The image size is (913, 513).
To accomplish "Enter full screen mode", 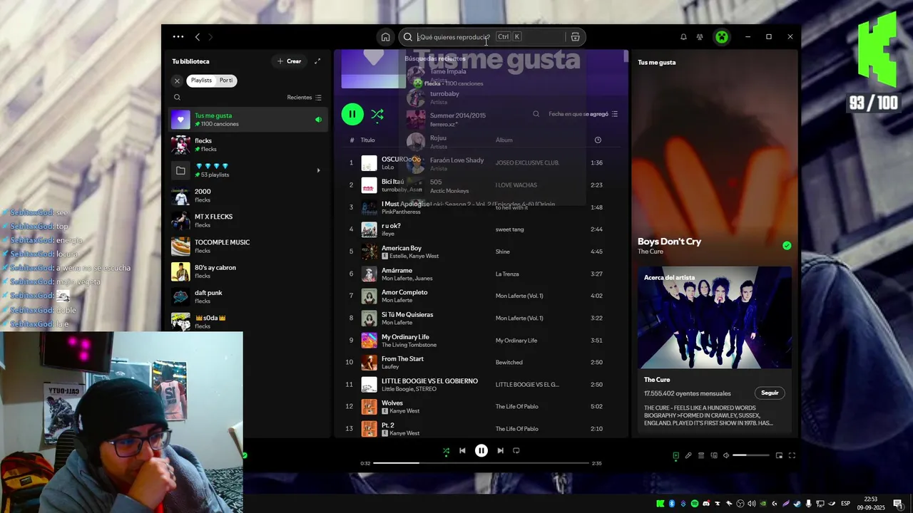I will tap(792, 455).
